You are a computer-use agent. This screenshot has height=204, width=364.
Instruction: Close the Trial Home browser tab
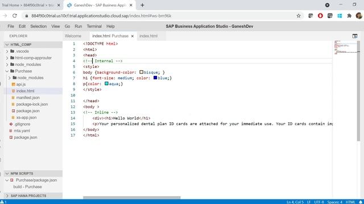(59, 5)
